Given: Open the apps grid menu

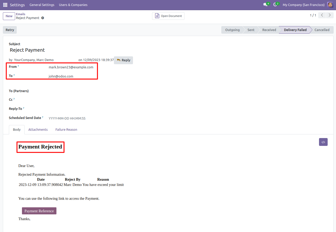Looking at the screenshot, I should pyautogui.click(x=5, y=5).
